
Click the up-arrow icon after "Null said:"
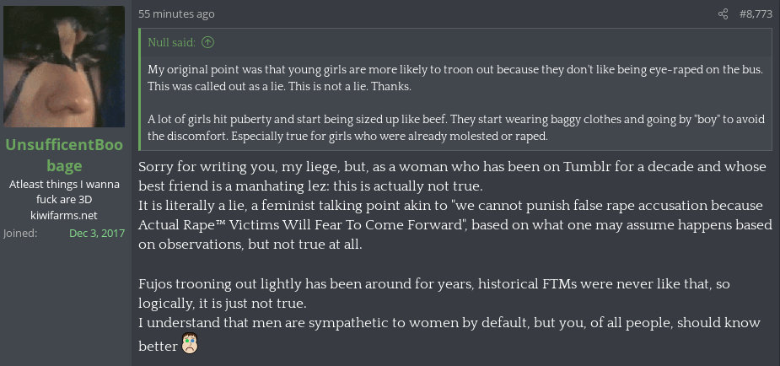(x=208, y=42)
